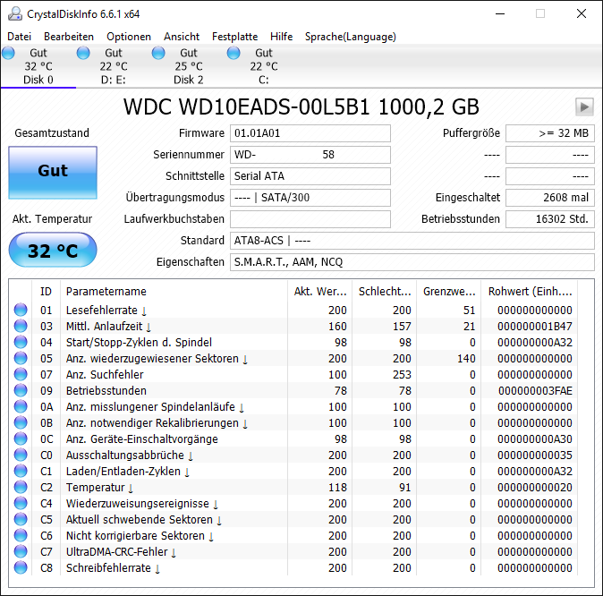Click status dot of misslungener Spindelanläufe row
The image size is (603, 596).
pyautogui.click(x=21, y=406)
